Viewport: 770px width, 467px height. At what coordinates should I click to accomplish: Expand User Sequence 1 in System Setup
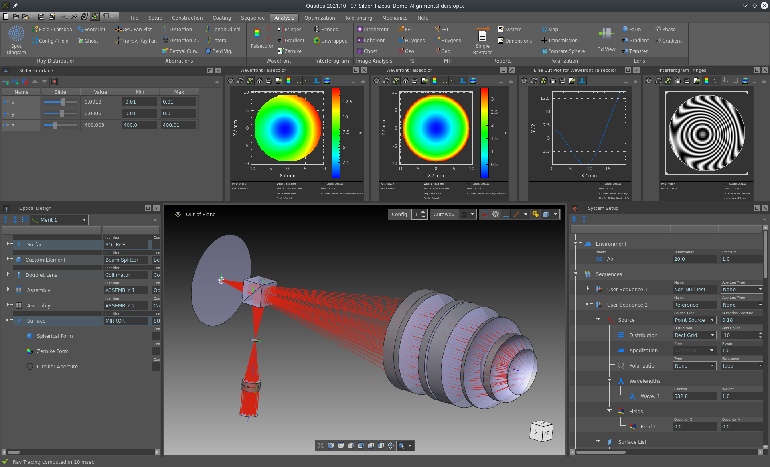(x=588, y=289)
